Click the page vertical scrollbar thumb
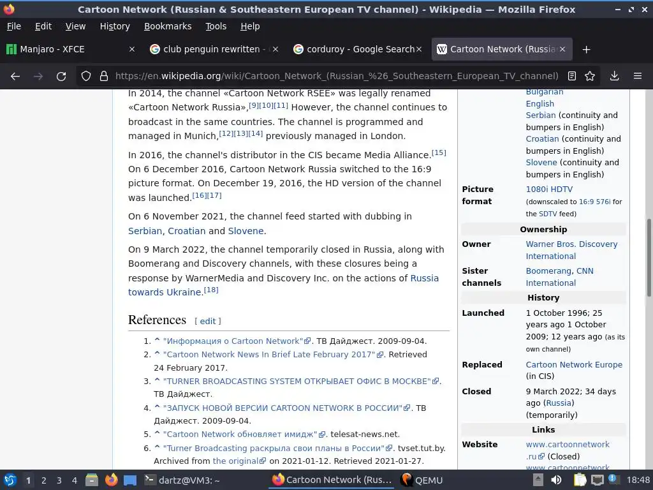Screen dimensions: 653x490 click(649, 258)
